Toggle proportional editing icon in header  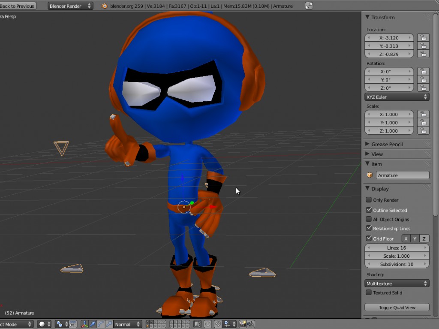207,324
